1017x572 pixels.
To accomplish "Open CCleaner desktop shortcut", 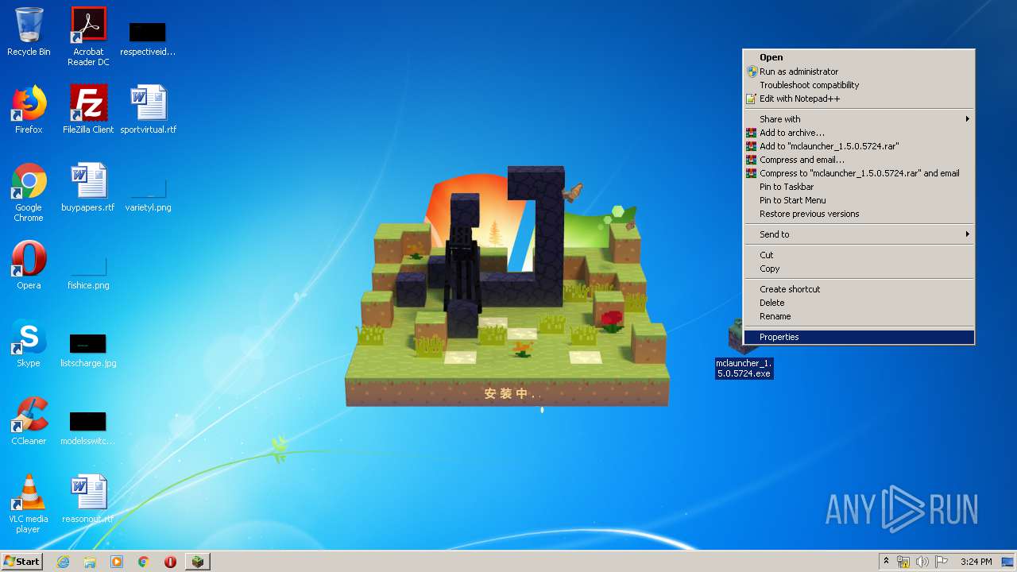I will [x=29, y=421].
